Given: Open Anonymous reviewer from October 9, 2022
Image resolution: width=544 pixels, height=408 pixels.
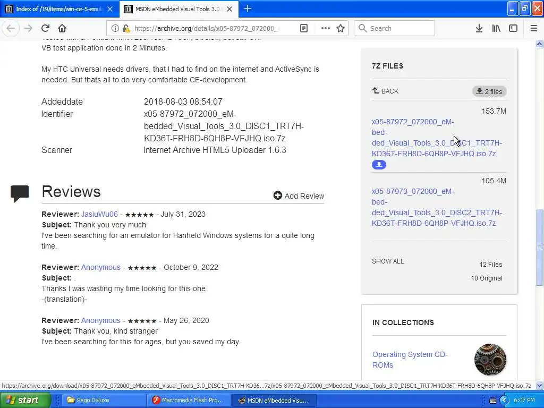Looking at the screenshot, I should tap(100, 267).
